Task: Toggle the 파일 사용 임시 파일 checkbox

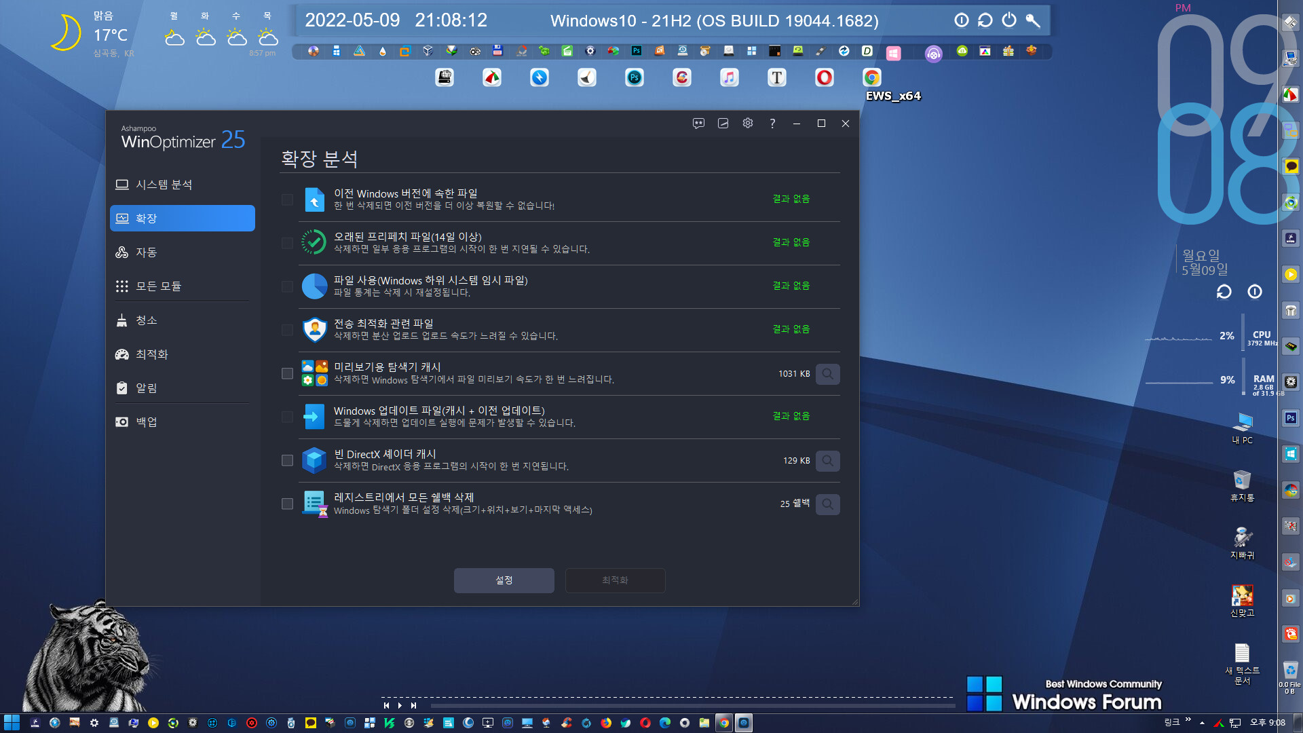Action: pos(287,287)
